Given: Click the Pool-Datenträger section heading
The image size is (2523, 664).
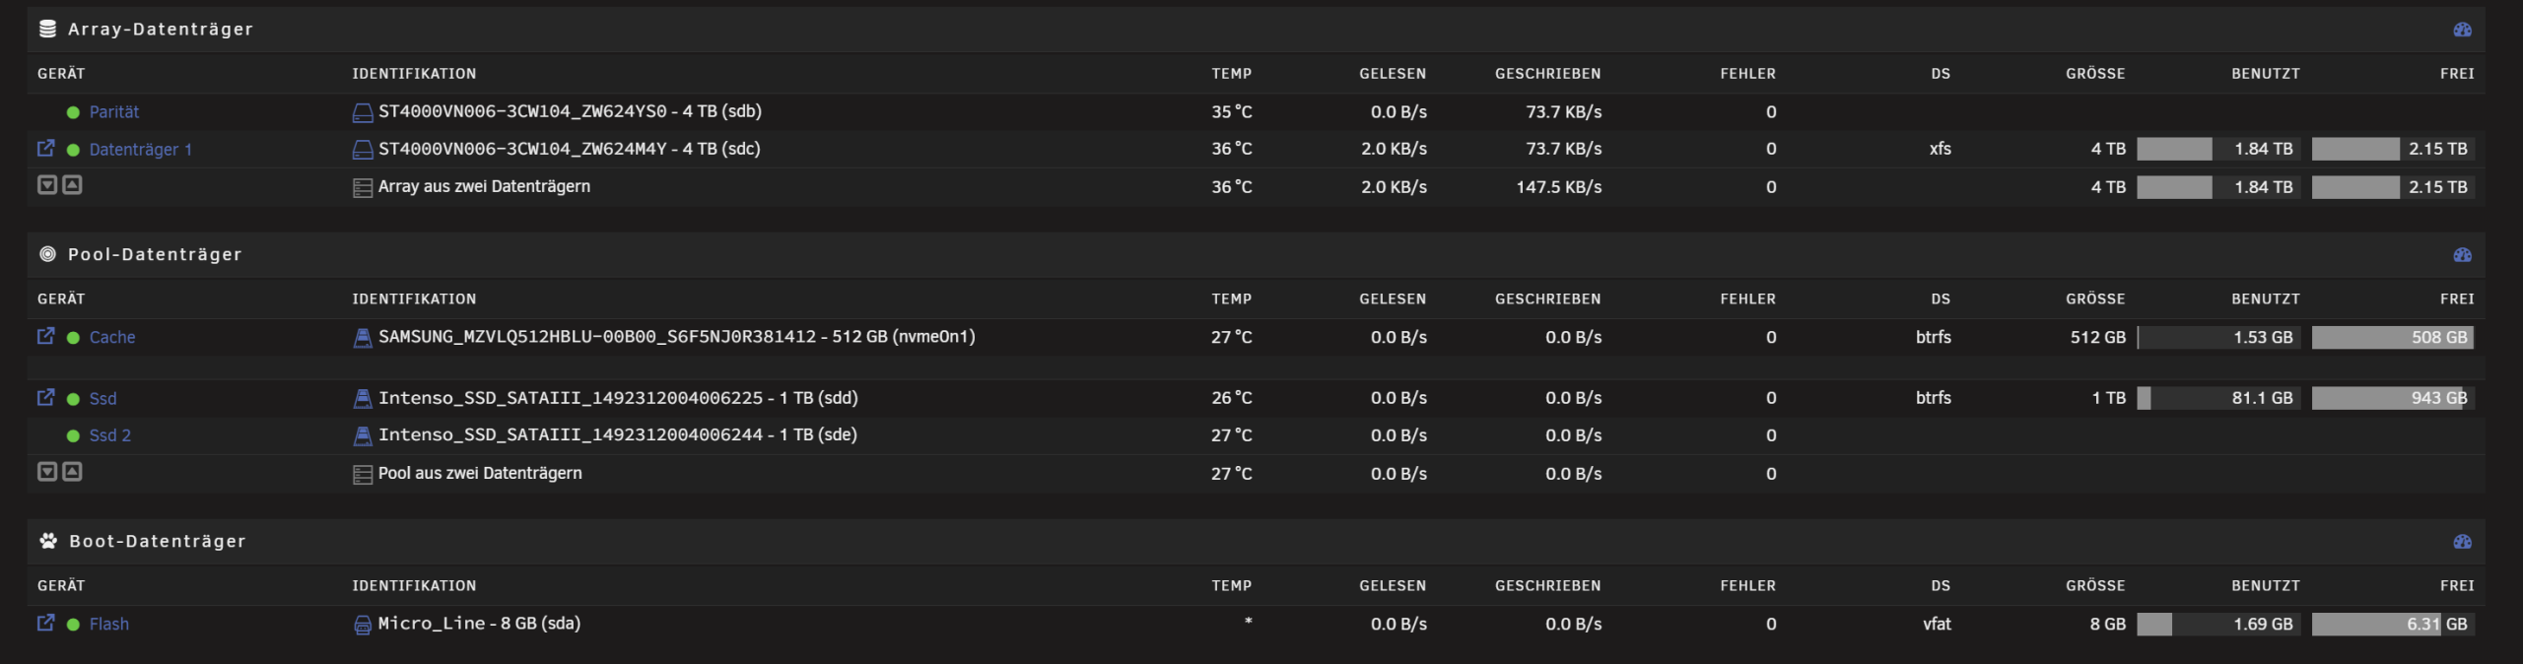Looking at the screenshot, I should pyautogui.click(x=155, y=255).
